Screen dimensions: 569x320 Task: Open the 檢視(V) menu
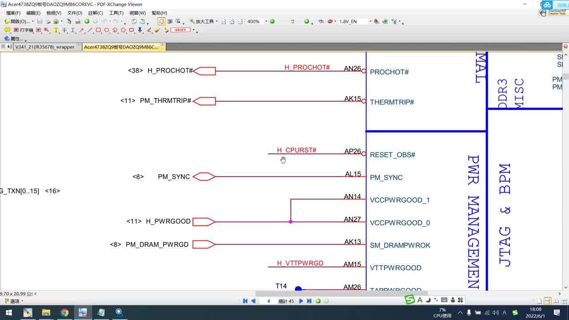click(x=54, y=13)
